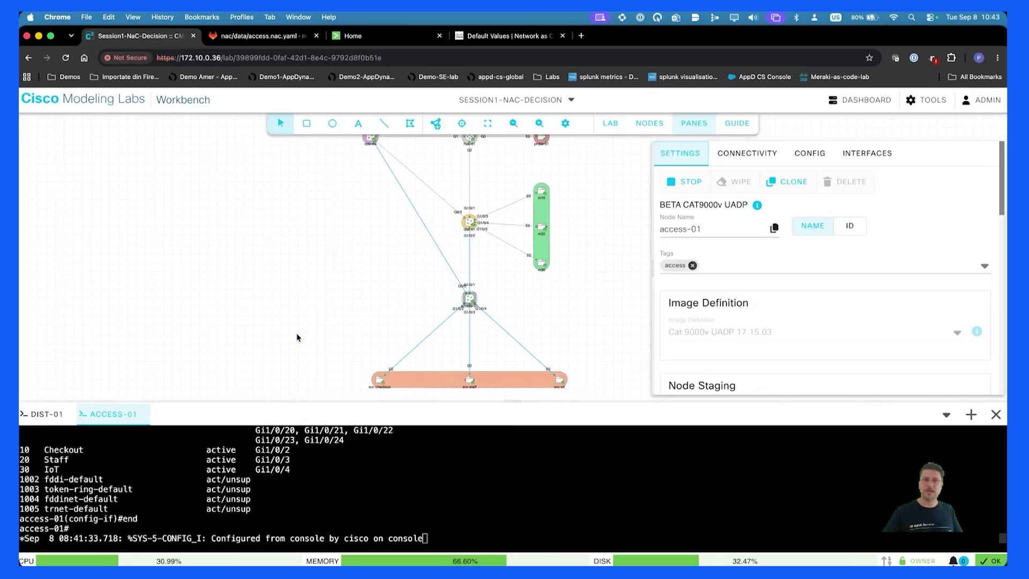Show image definition info icon
The width and height of the screenshot is (1029, 579).
(977, 331)
